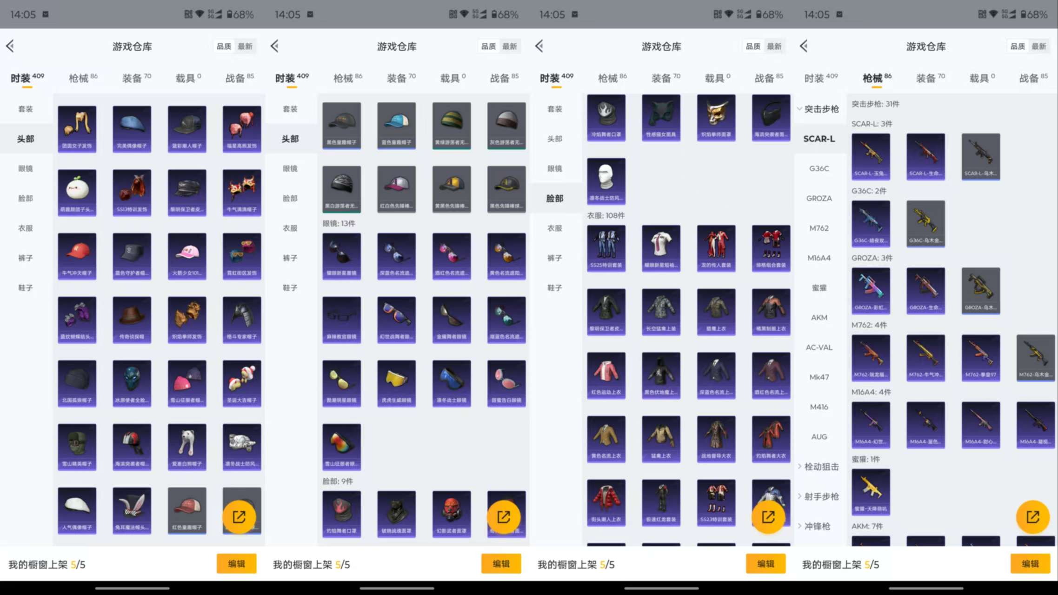Open the orange share showcase icon
The image size is (1058, 595).
[240, 516]
